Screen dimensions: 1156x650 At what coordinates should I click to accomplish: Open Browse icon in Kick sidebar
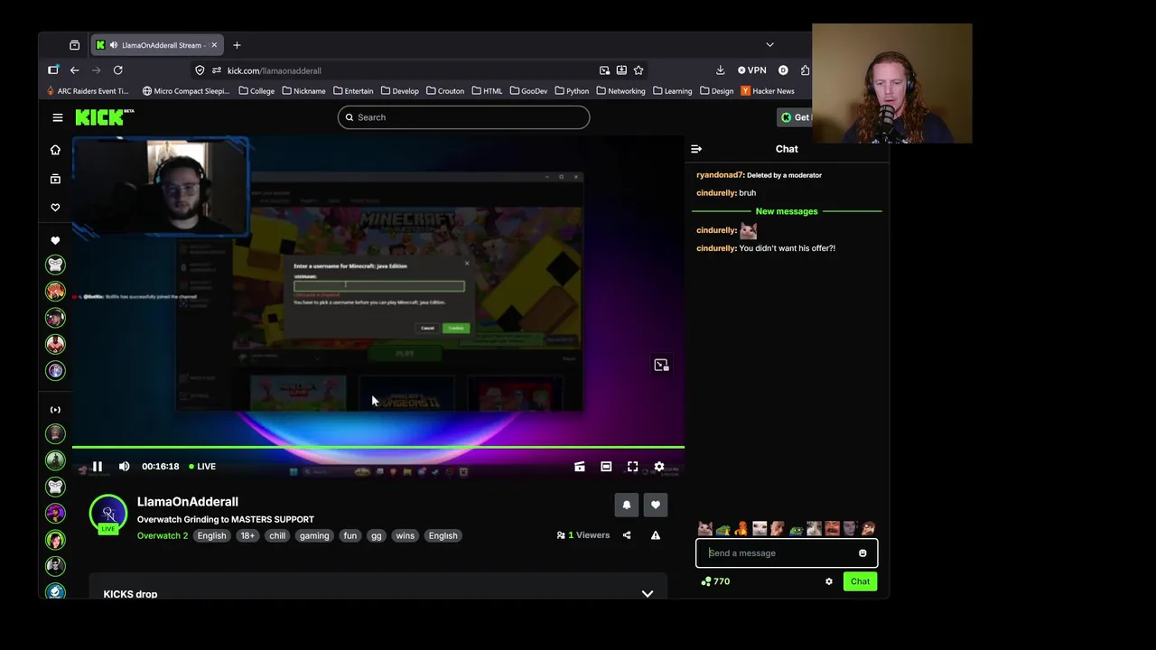(x=55, y=179)
